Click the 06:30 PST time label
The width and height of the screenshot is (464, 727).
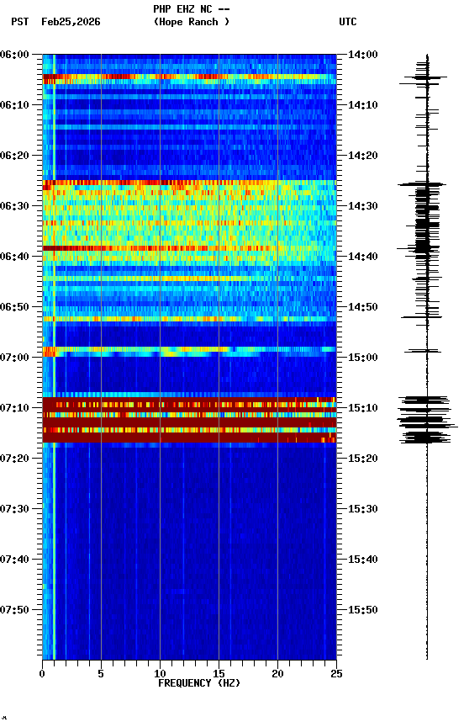coord(14,206)
